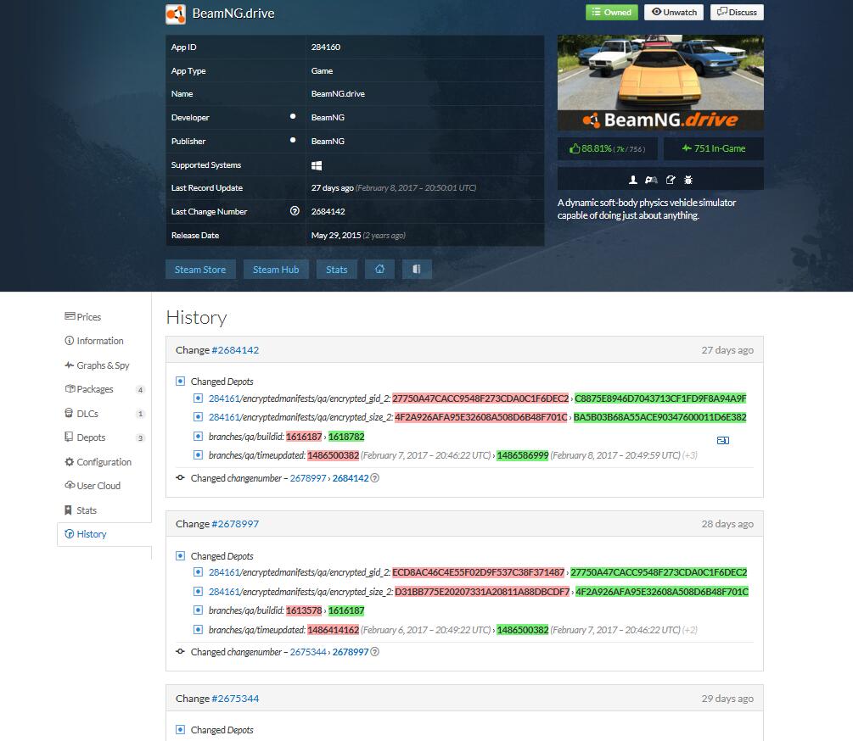Click the dot next to Publisher

pyautogui.click(x=293, y=140)
